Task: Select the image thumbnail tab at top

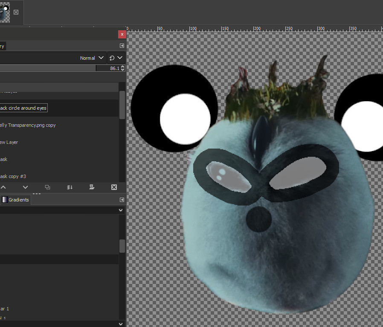Action: click(x=5, y=12)
